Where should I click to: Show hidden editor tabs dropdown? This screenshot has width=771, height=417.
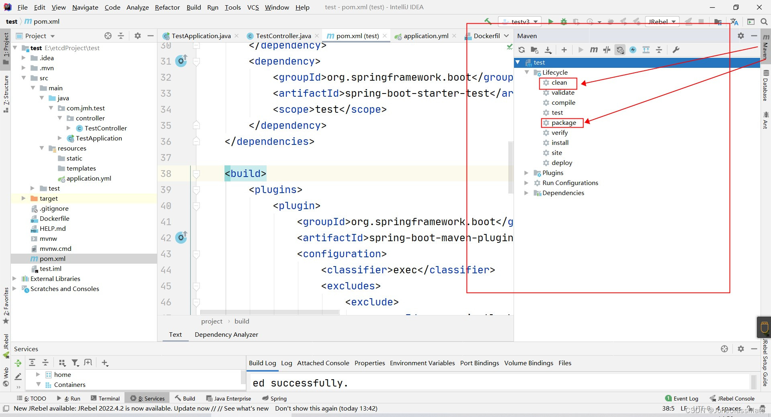pyautogui.click(x=506, y=36)
